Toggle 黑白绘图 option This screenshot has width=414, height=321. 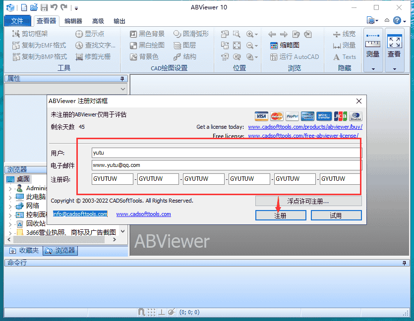[147, 46]
